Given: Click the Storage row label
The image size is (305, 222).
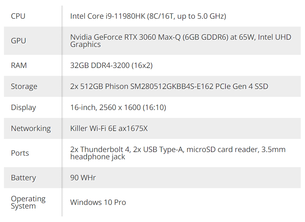Looking at the screenshot, I should (24, 86).
